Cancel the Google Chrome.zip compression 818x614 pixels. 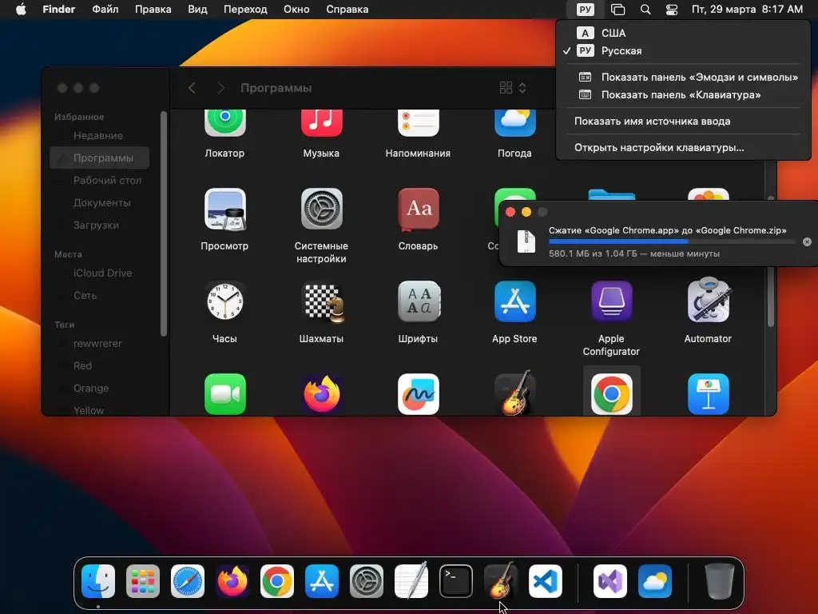tap(807, 241)
